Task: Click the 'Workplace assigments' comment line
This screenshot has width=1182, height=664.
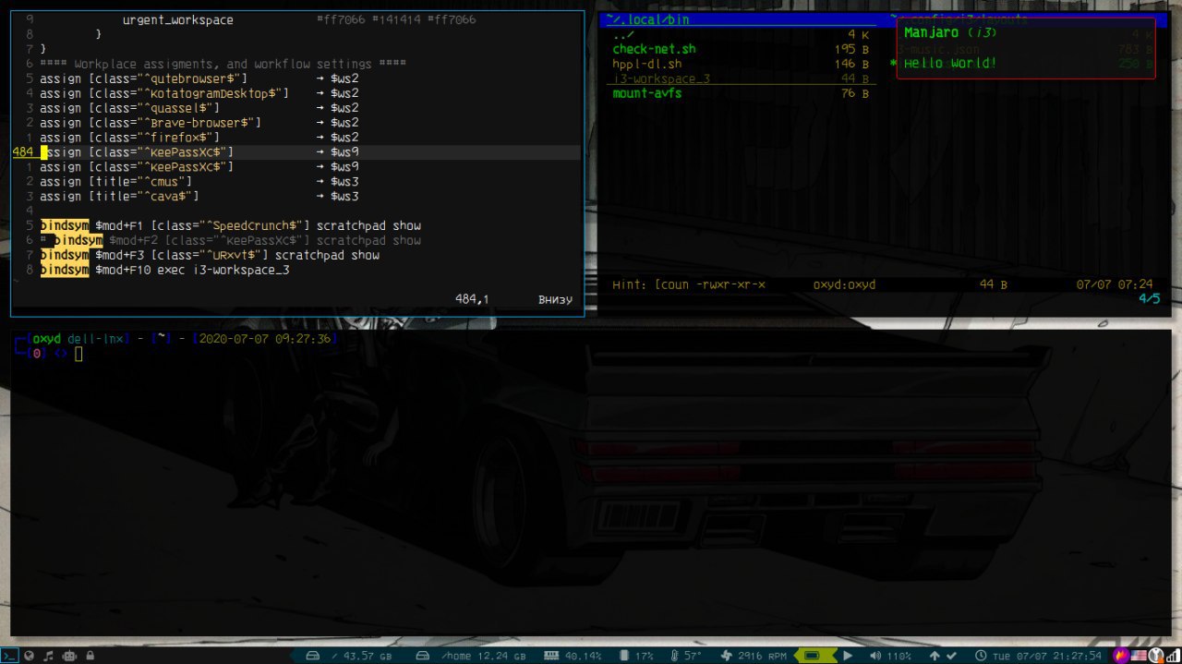Action: [x=223, y=64]
